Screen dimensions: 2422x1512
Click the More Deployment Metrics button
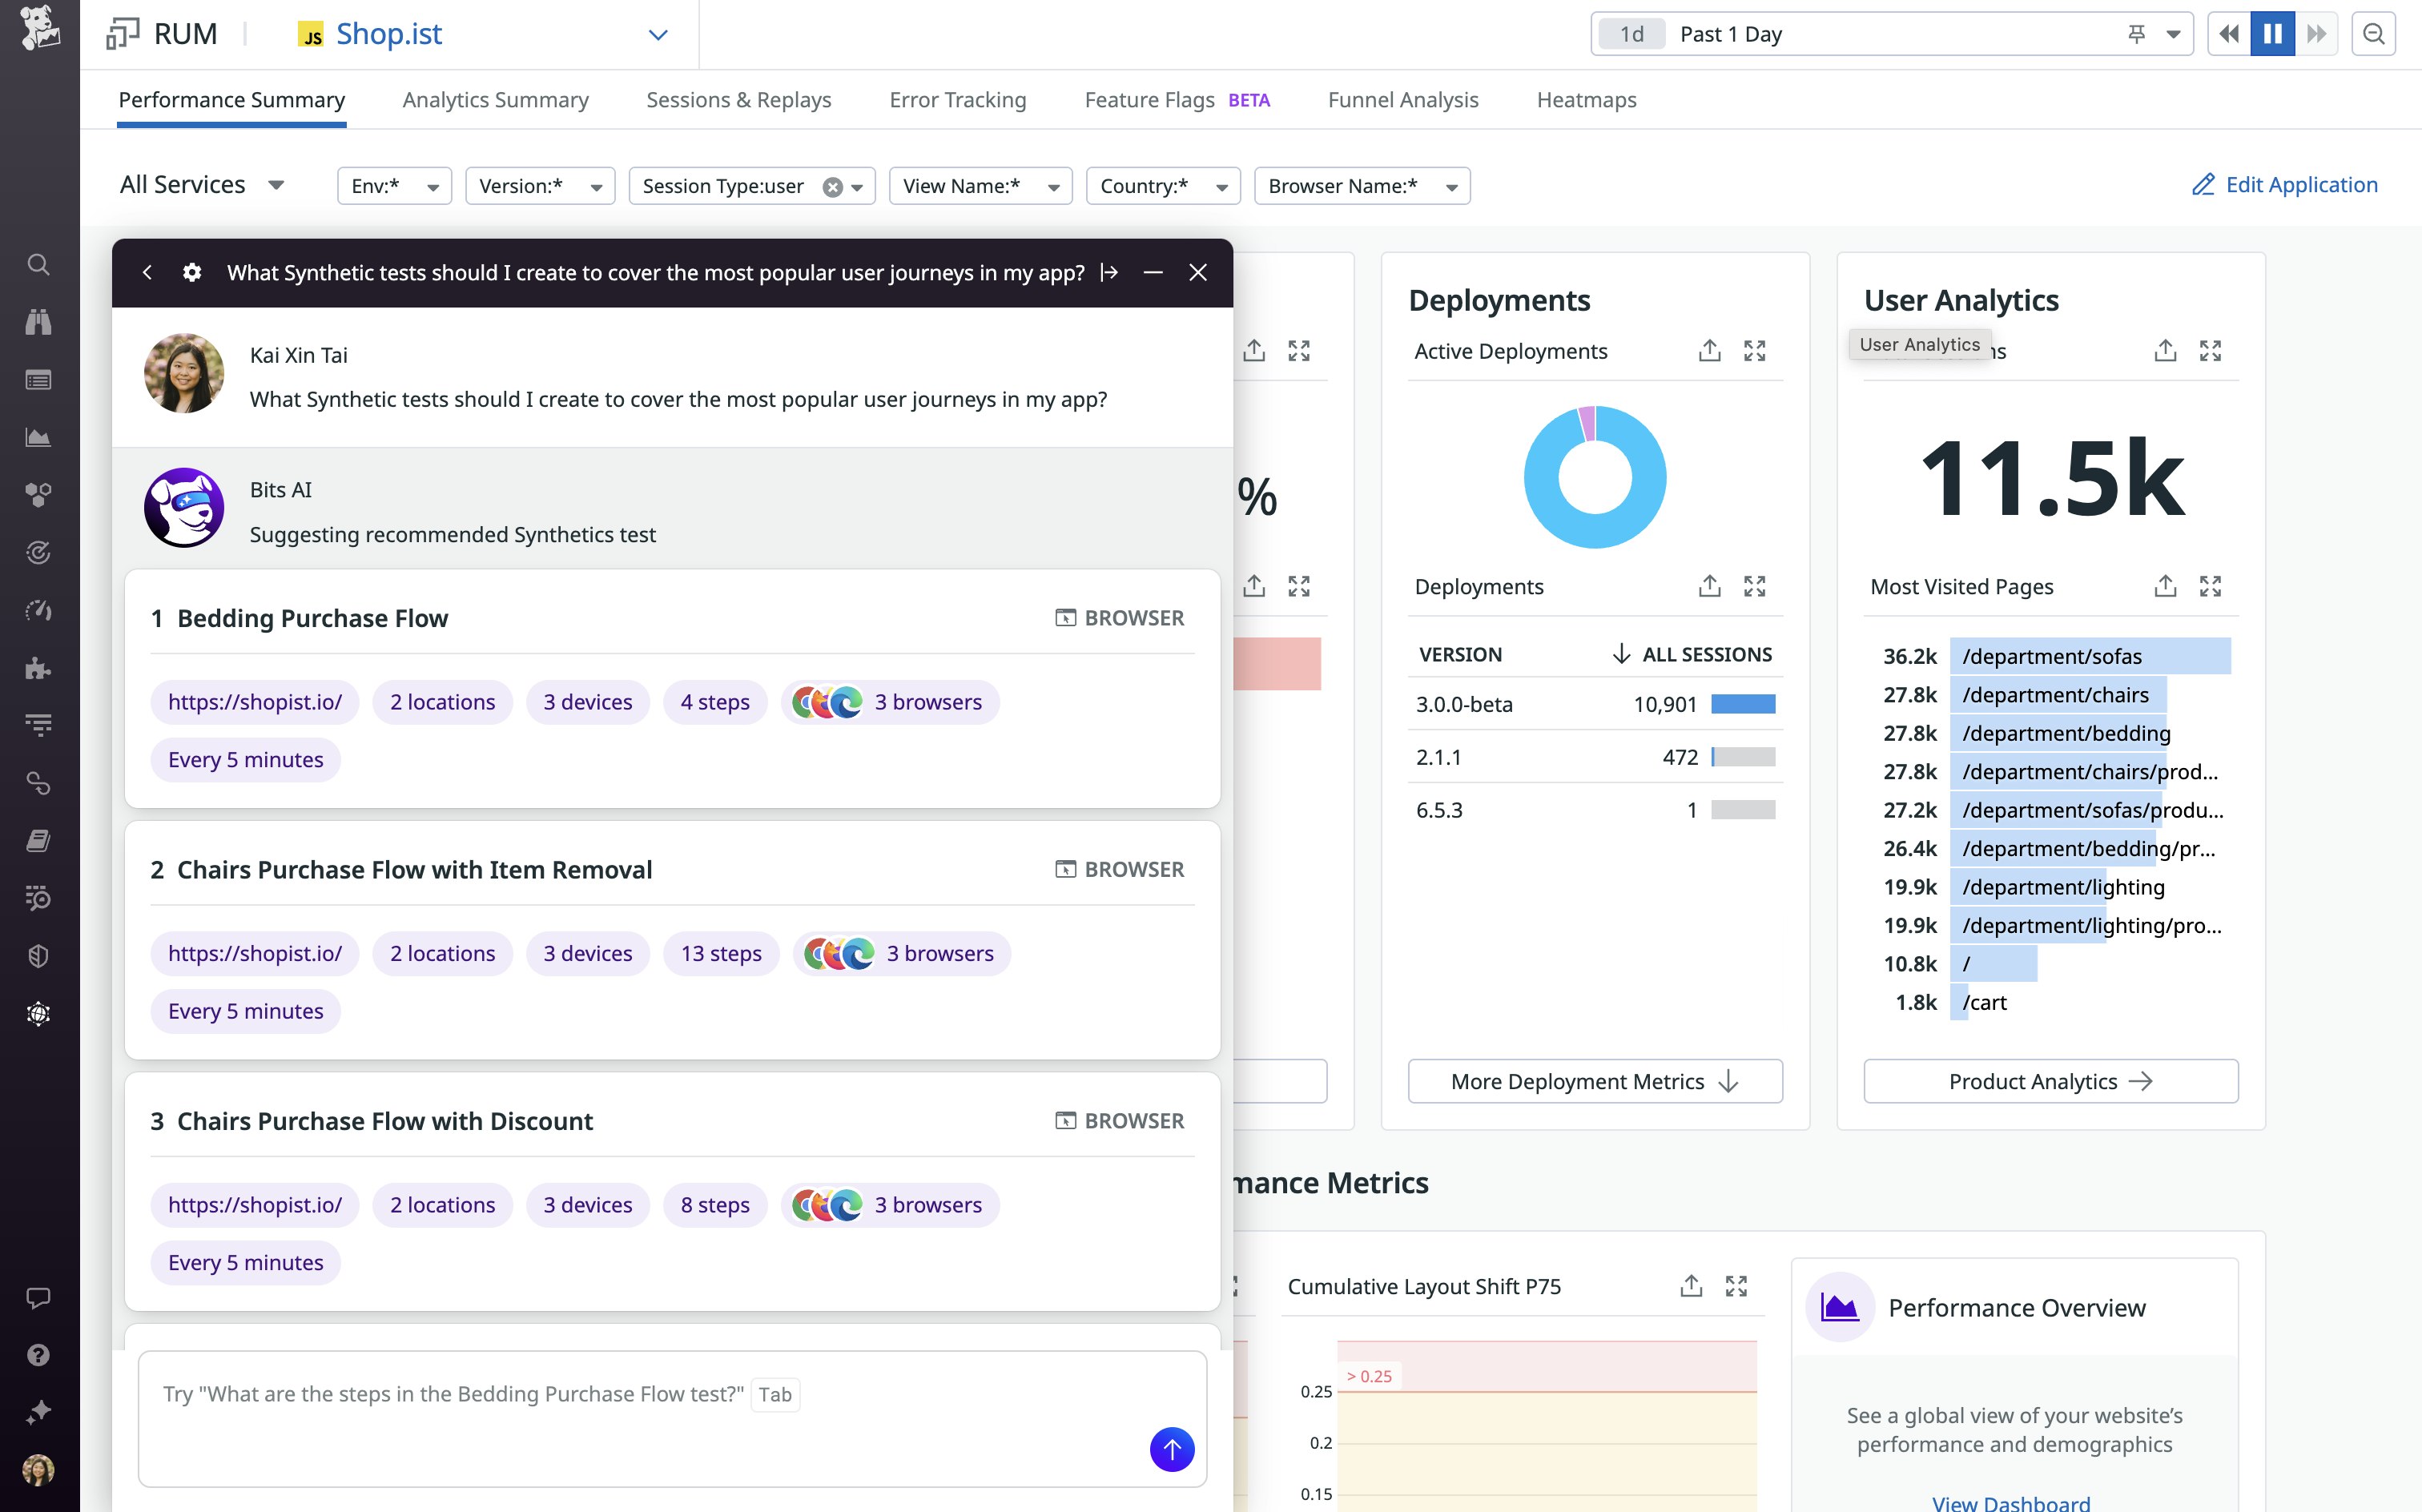tap(1594, 1081)
